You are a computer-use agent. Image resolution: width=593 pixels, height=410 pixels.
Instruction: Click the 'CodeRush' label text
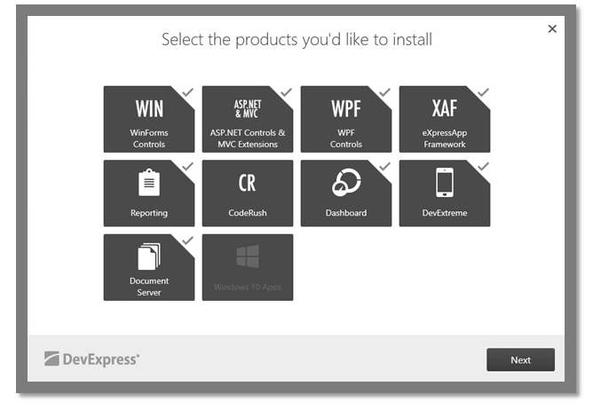(248, 213)
